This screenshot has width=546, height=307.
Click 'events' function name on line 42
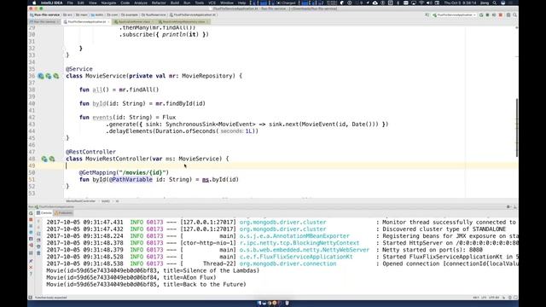(102, 118)
